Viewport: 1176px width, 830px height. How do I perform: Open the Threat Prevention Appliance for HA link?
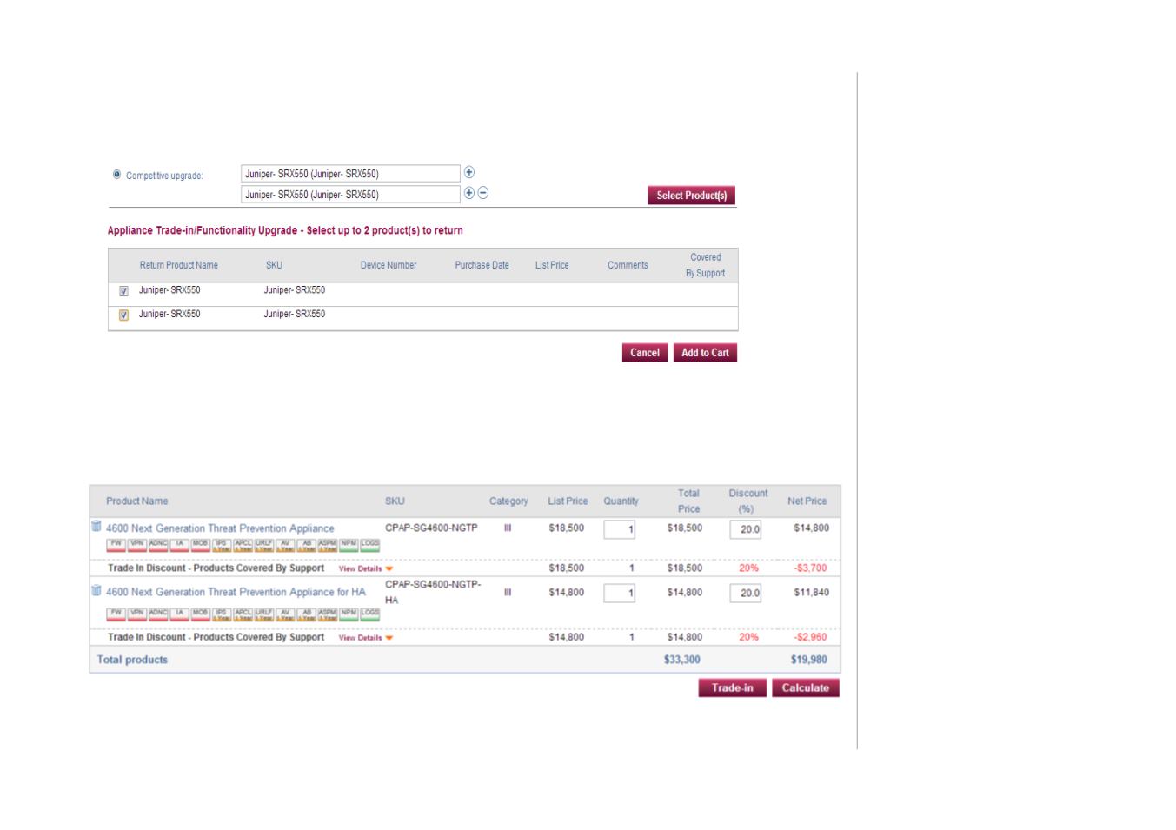click(x=236, y=592)
